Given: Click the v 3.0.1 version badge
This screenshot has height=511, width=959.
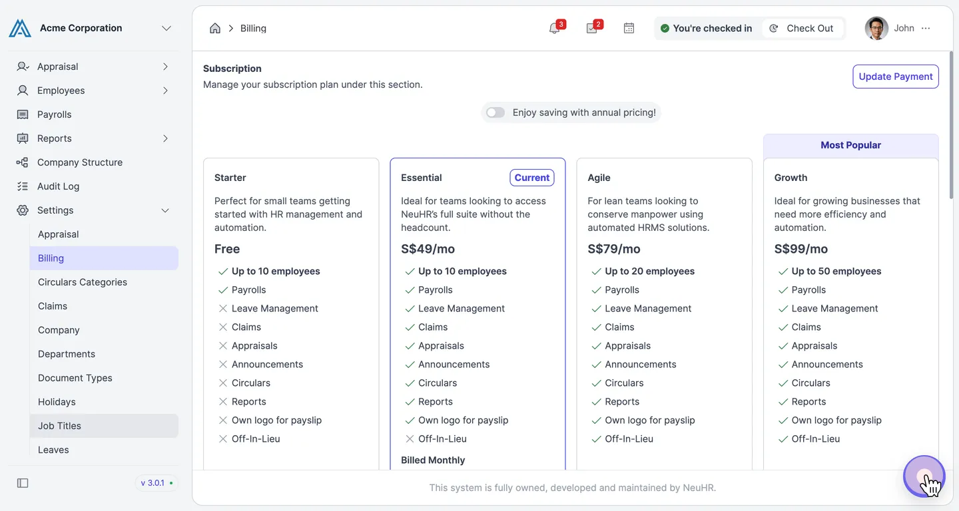Looking at the screenshot, I should (157, 483).
